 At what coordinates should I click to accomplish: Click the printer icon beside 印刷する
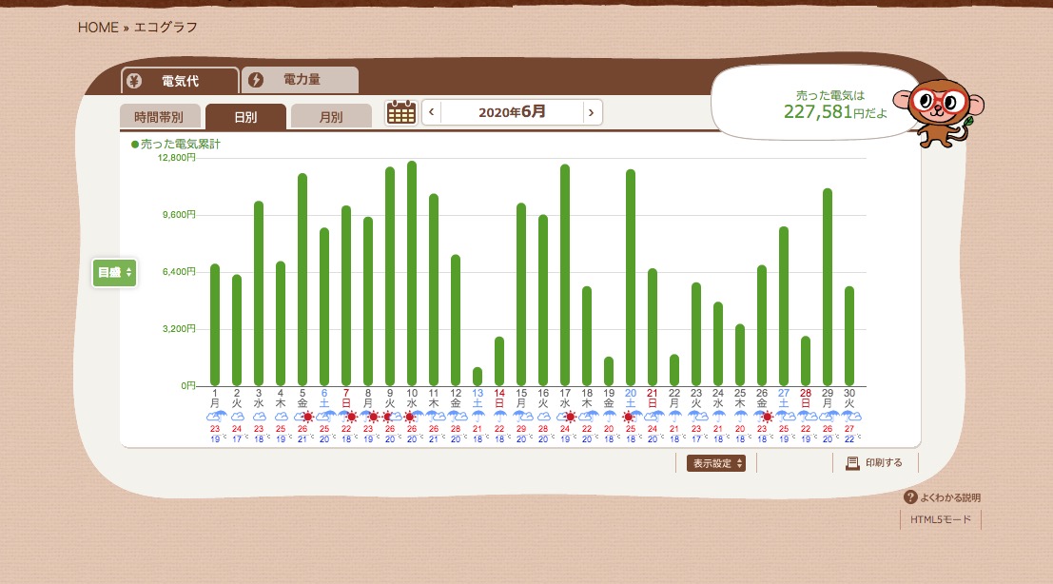click(852, 463)
